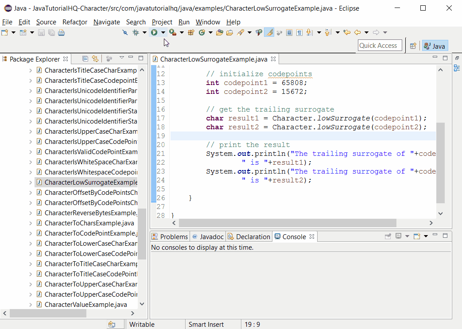Open the Window menu
Screen dimensions: 462x329
(208, 22)
